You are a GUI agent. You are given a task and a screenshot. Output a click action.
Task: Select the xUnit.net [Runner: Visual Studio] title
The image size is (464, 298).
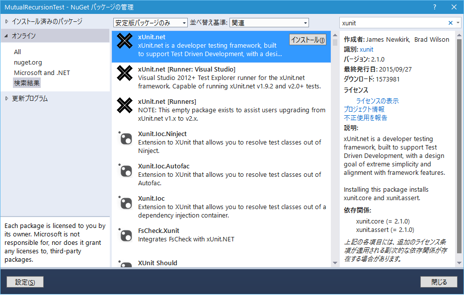coord(187,69)
